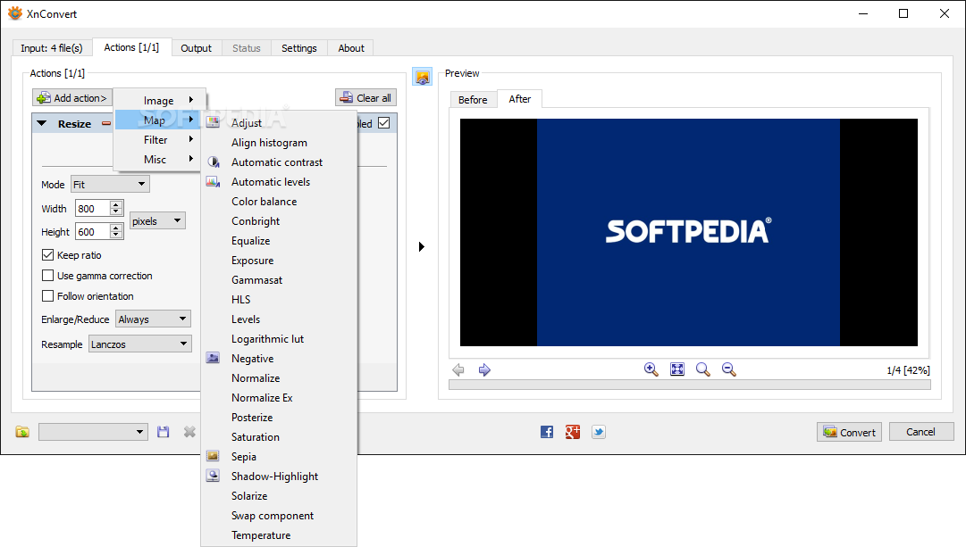The image size is (966, 547).
Task: Click the Shadow-Highlight menu icon
Action: pyautogui.click(x=213, y=476)
